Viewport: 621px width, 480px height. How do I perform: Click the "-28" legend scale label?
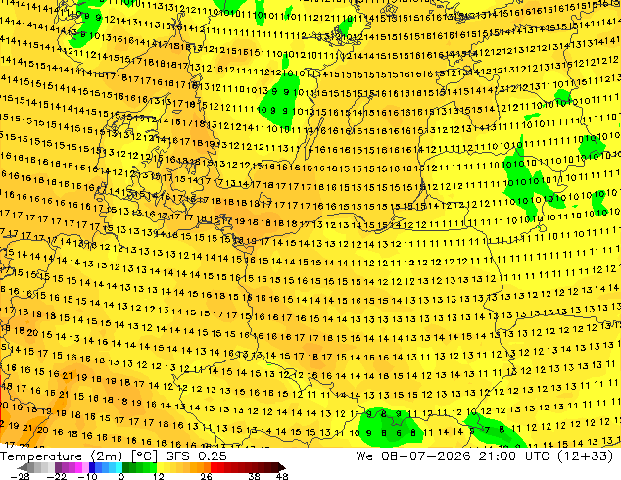click(x=20, y=476)
